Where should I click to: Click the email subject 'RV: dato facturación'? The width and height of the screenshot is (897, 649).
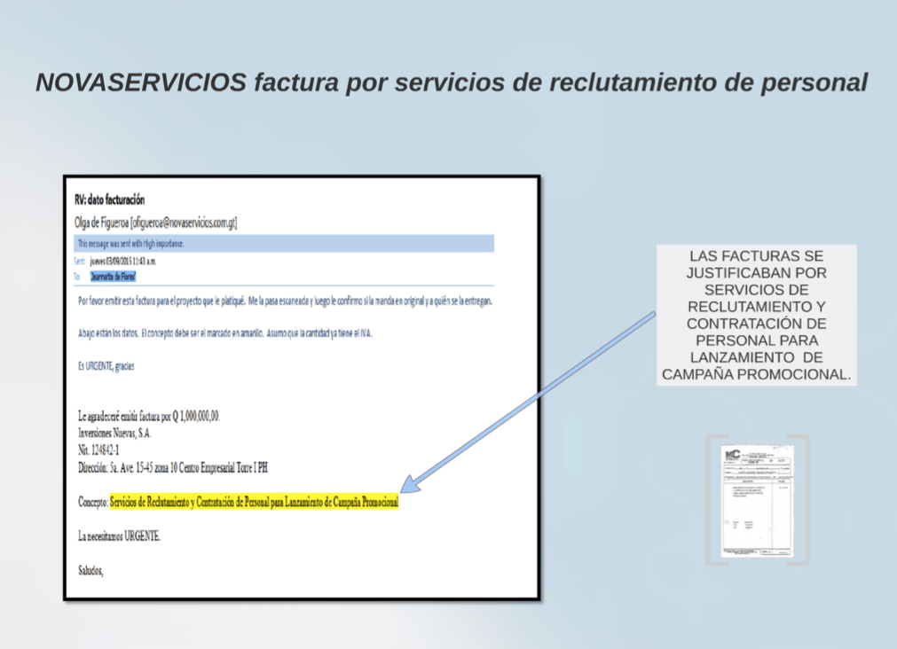109,200
